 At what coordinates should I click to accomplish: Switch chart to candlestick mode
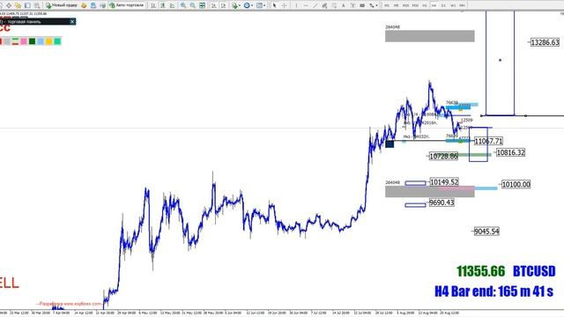click(x=162, y=5)
